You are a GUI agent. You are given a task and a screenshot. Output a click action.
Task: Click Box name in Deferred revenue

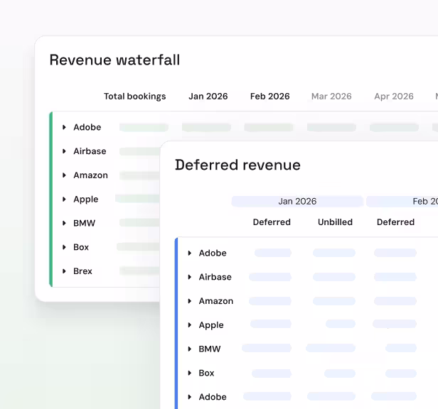coord(206,373)
